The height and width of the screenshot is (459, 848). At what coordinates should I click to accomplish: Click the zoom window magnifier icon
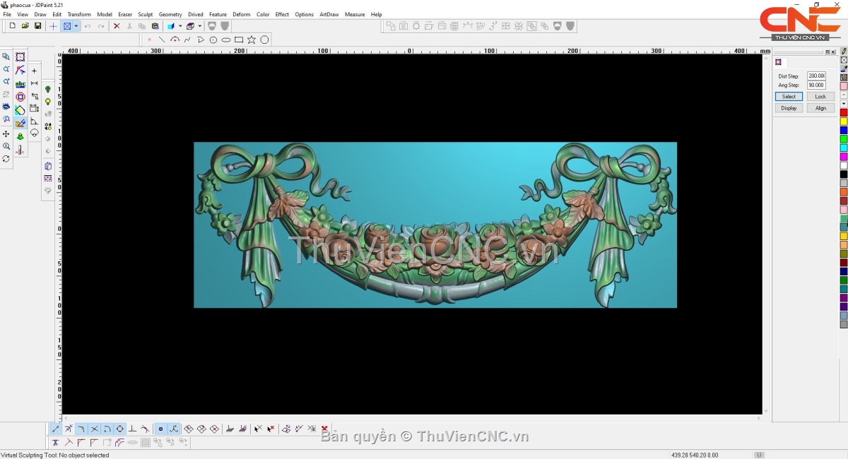point(6,56)
